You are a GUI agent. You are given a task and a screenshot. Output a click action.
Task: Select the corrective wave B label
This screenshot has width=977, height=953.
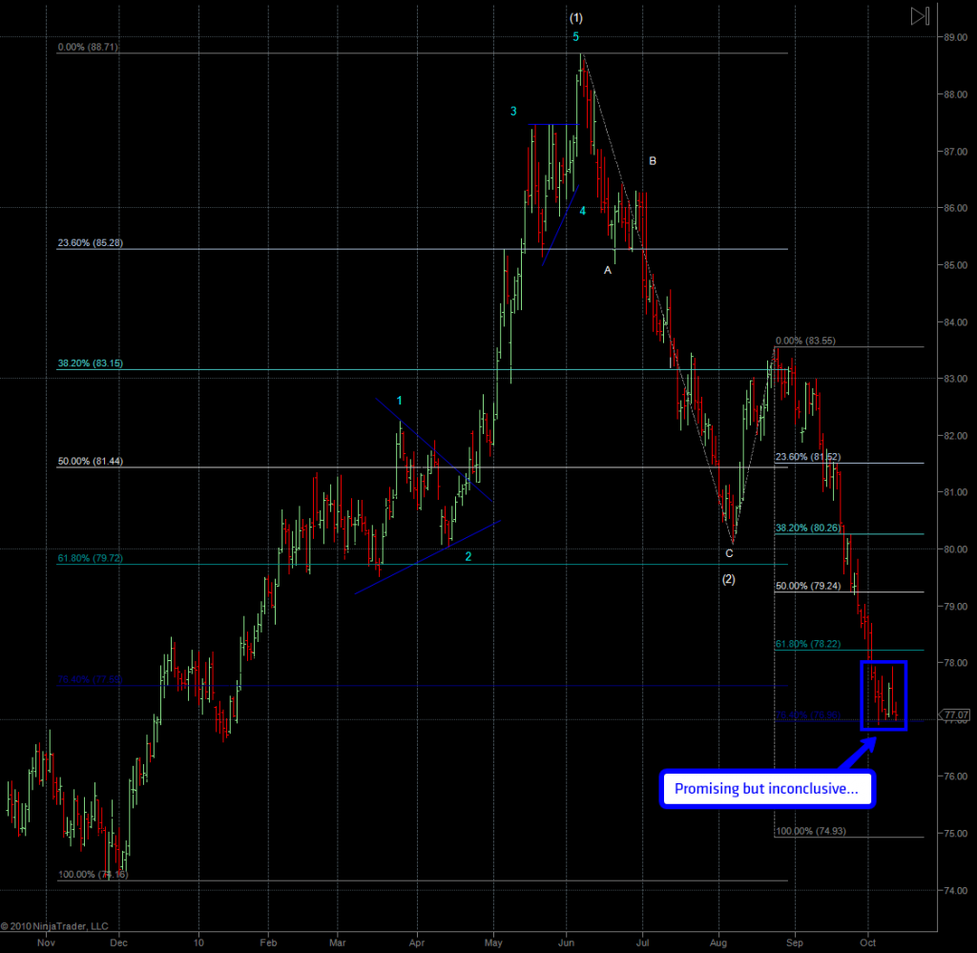coord(653,161)
